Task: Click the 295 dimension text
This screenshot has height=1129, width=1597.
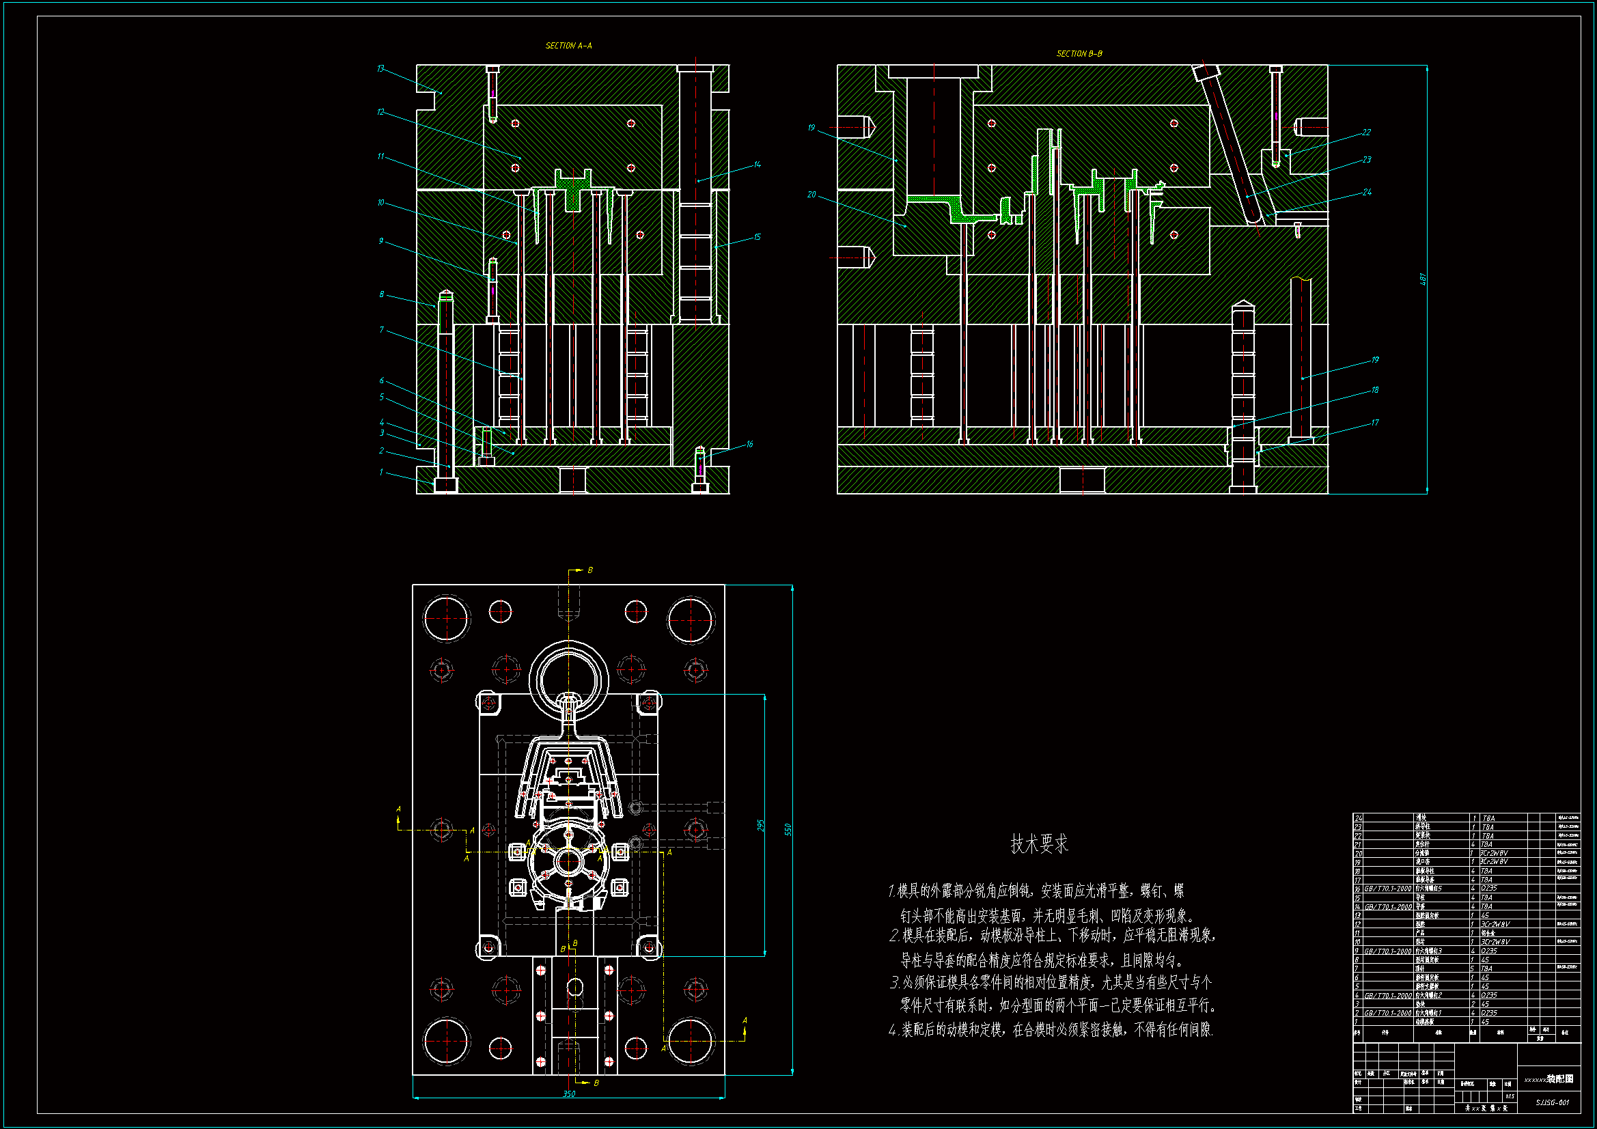Action: click(x=760, y=826)
